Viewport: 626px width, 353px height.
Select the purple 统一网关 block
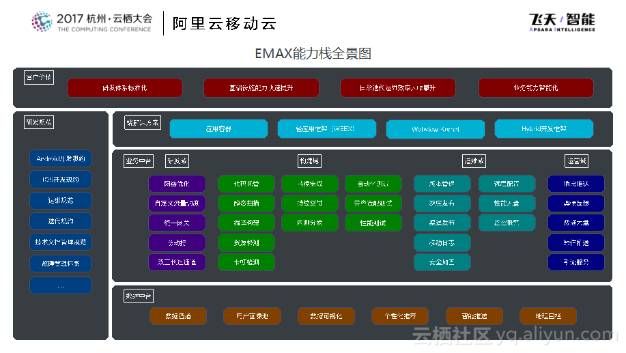[x=177, y=223]
